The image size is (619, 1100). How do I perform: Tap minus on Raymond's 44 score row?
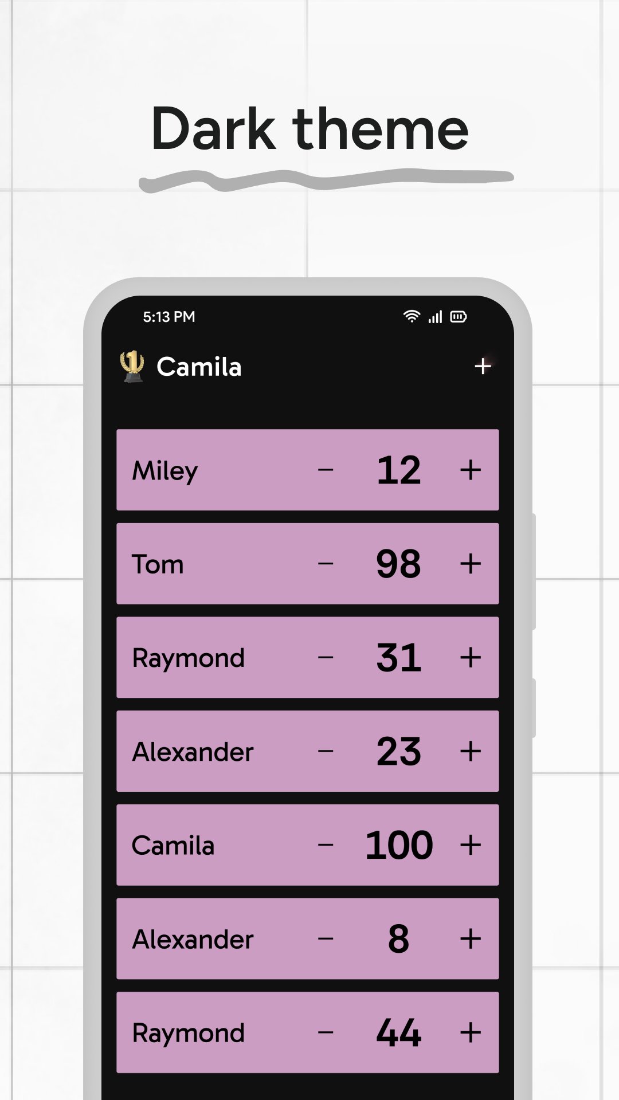pyautogui.click(x=326, y=1032)
